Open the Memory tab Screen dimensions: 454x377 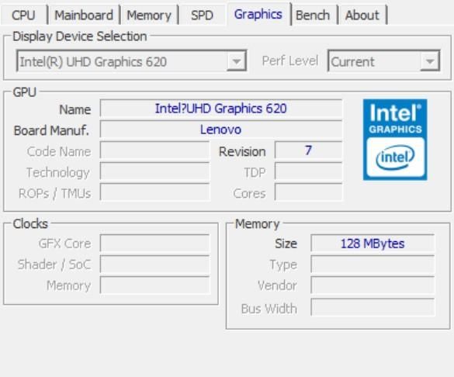[x=149, y=15]
